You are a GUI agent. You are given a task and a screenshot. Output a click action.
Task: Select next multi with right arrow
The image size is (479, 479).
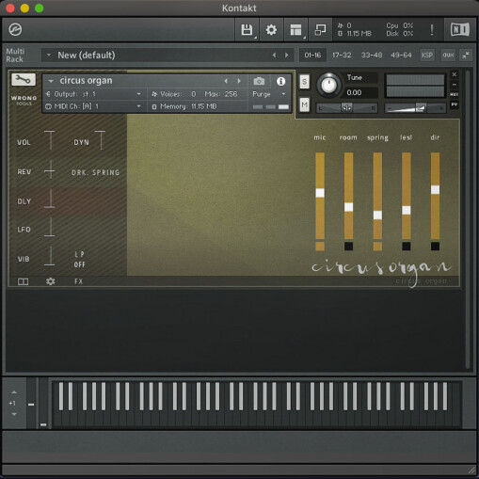point(286,56)
